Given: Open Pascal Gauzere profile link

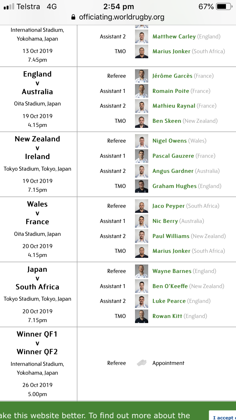Looking at the screenshot, I should (x=173, y=156).
